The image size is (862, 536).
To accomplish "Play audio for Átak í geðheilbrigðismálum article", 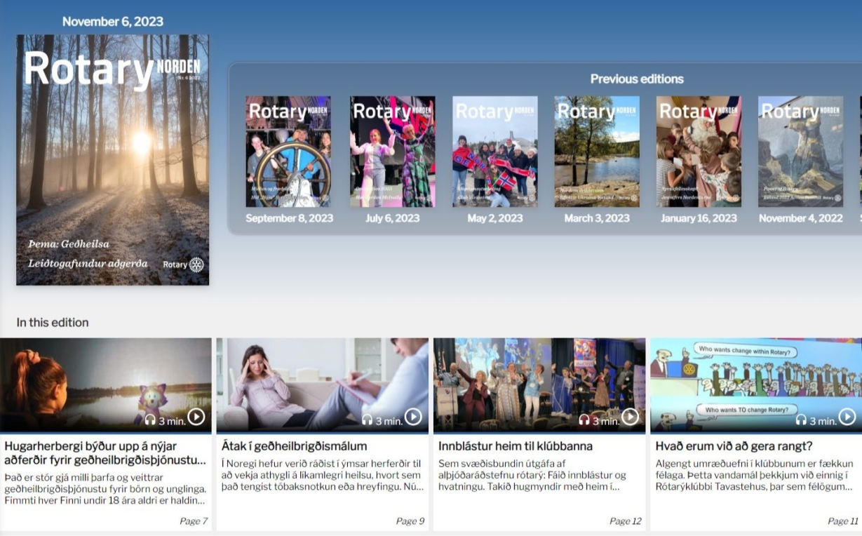I will click(413, 417).
